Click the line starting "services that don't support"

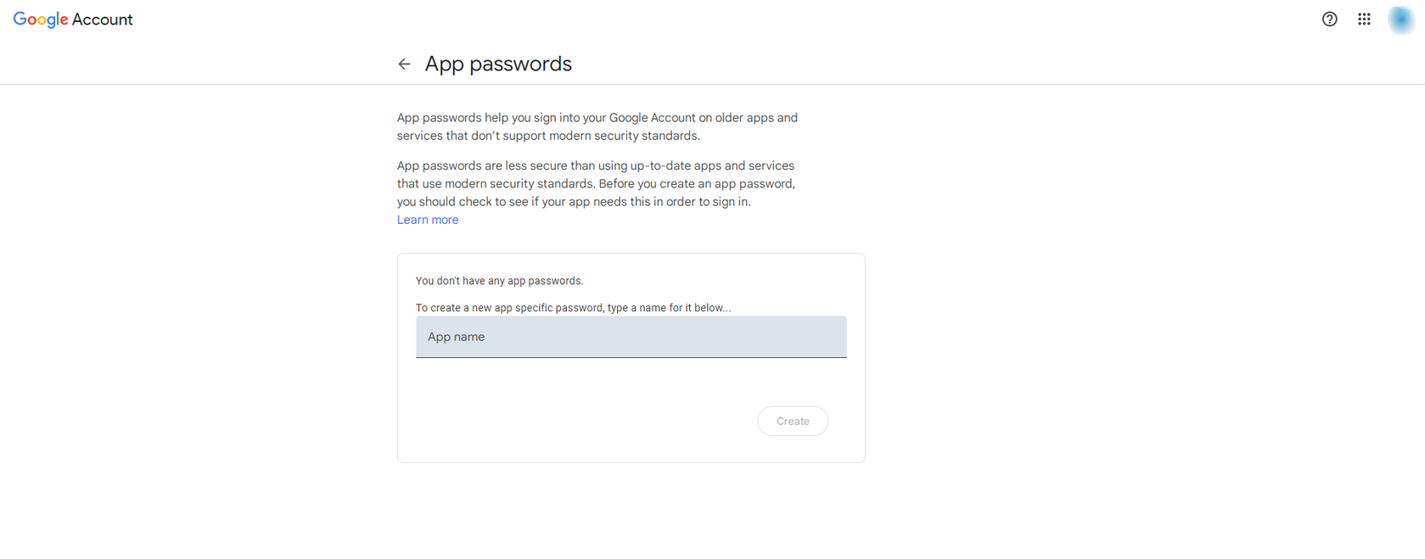click(548, 136)
